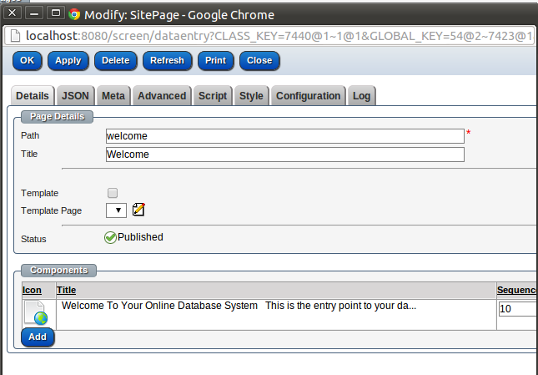Enable the Template checkbox
This screenshot has width=538, height=375.
coord(113,193)
